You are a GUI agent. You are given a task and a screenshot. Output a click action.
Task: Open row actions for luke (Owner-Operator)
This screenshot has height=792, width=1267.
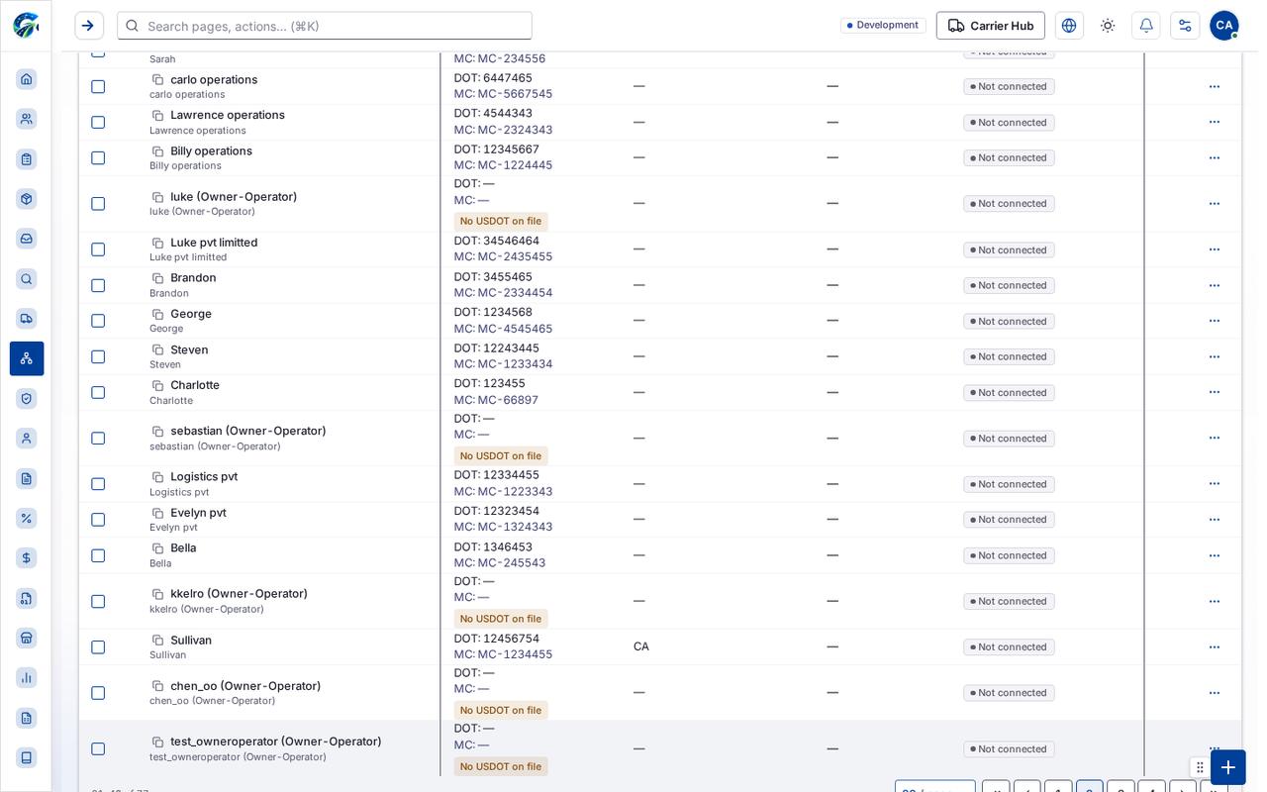point(1215,203)
